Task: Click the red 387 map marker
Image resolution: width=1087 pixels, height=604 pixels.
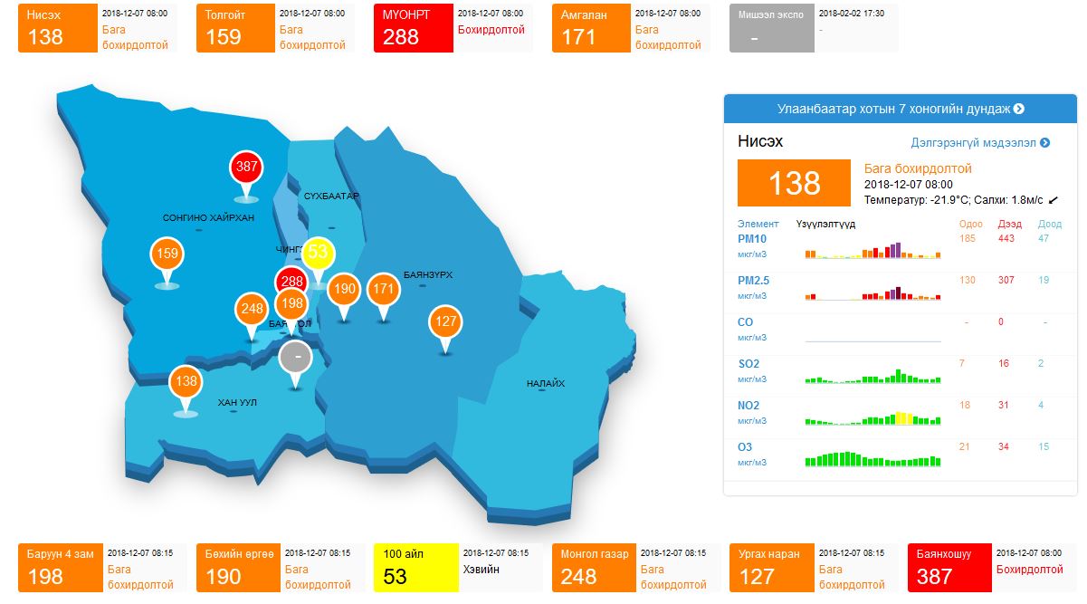Action: point(246,168)
